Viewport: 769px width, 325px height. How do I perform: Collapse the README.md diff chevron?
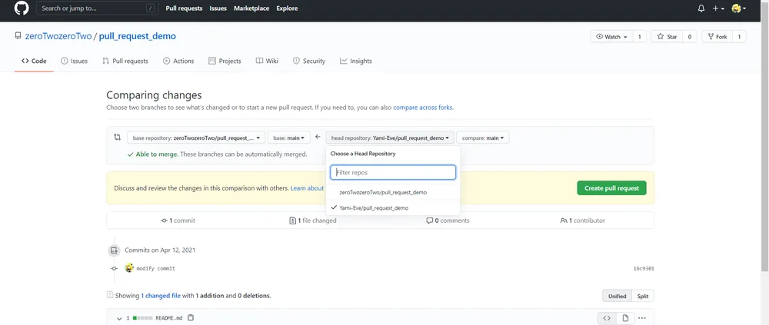tap(119, 319)
